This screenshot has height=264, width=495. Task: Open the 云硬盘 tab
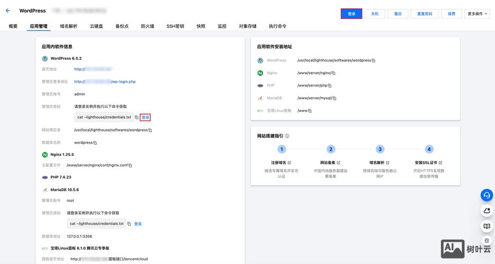(96, 26)
